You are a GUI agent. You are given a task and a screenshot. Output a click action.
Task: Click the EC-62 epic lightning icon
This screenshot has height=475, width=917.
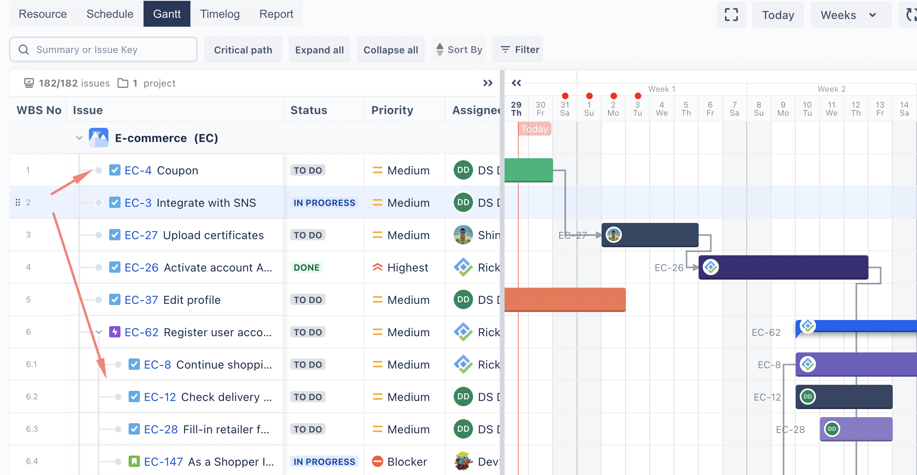click(115, 332)
